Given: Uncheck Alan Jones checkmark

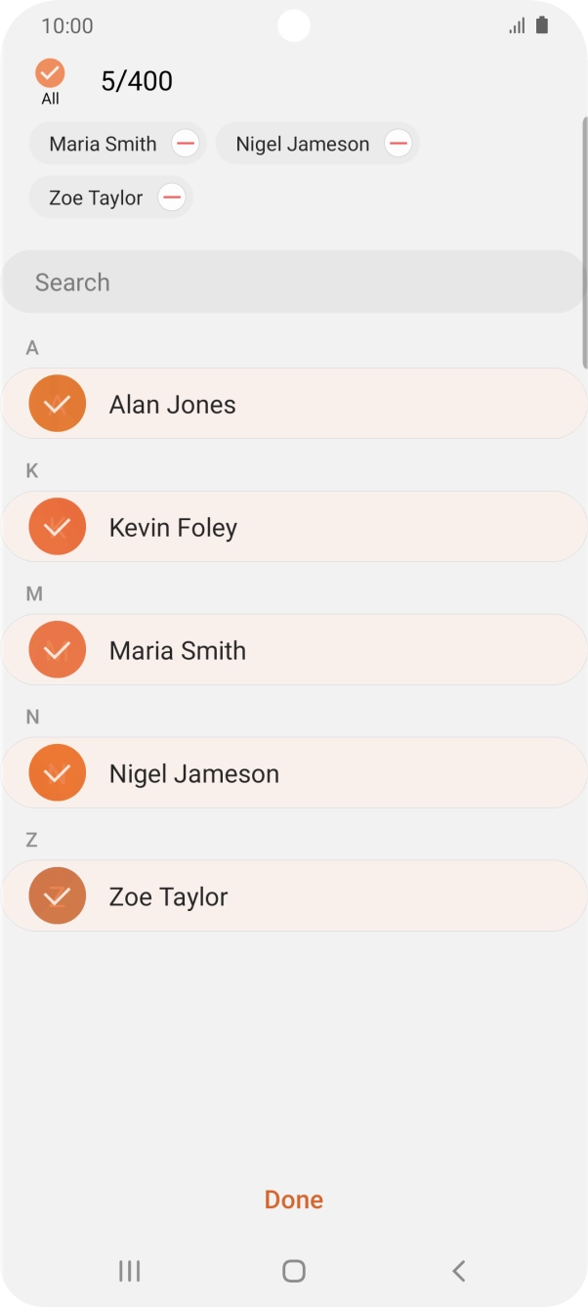Looking at the screenshot, I should [x=58, y=404].
